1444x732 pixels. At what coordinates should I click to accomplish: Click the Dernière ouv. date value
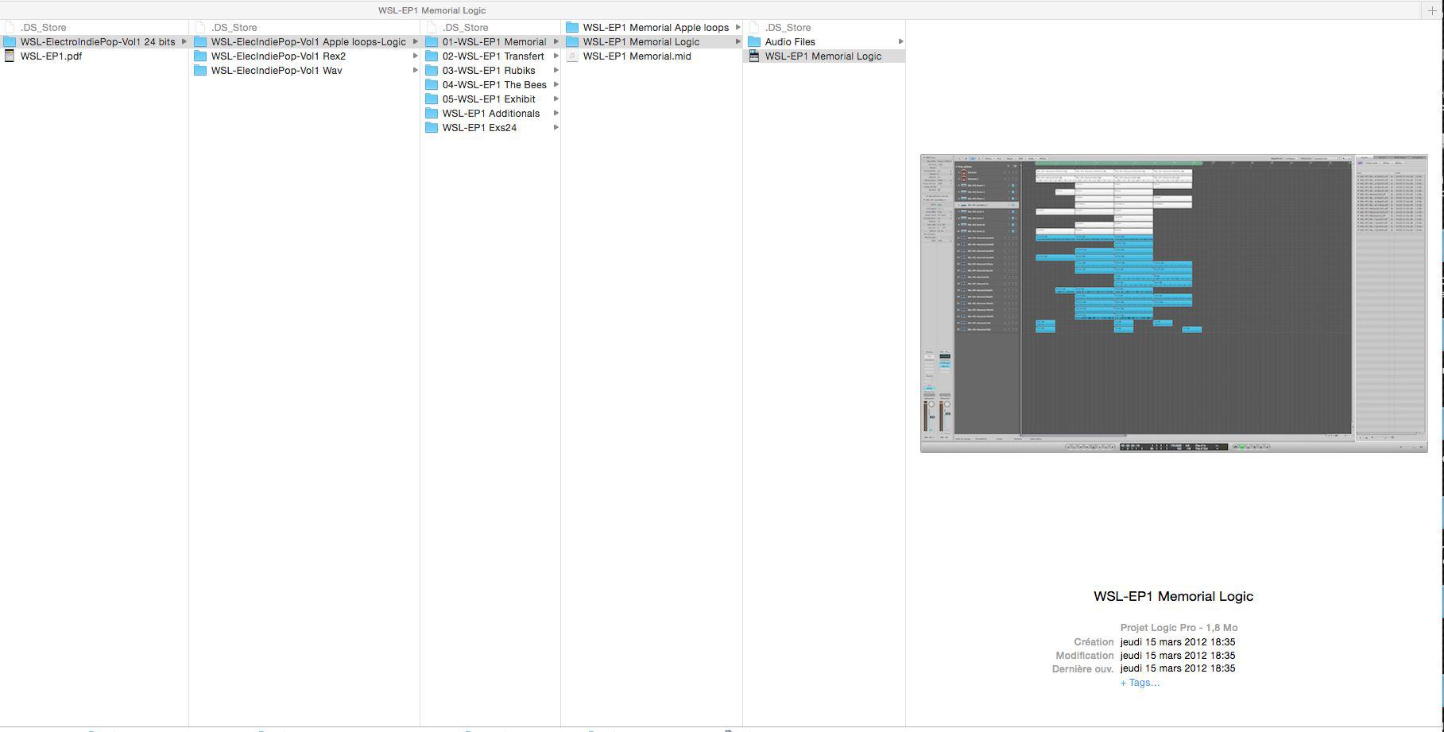(x=1178, y=668)
